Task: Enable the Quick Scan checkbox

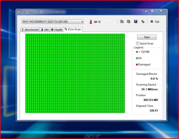Action: pyautogui.click(x=138, y=44)
